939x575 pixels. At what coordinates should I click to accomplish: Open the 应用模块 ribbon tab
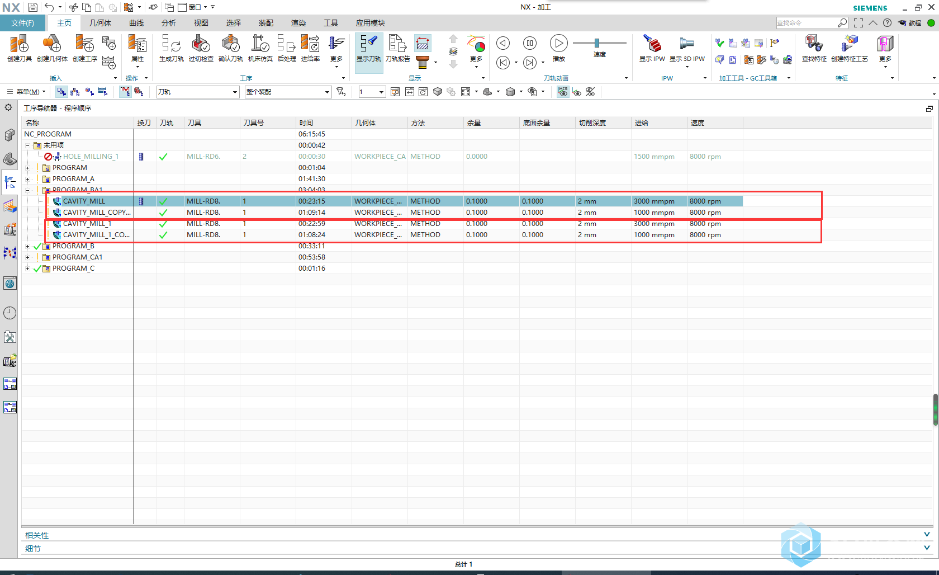(x=371, y=23)
